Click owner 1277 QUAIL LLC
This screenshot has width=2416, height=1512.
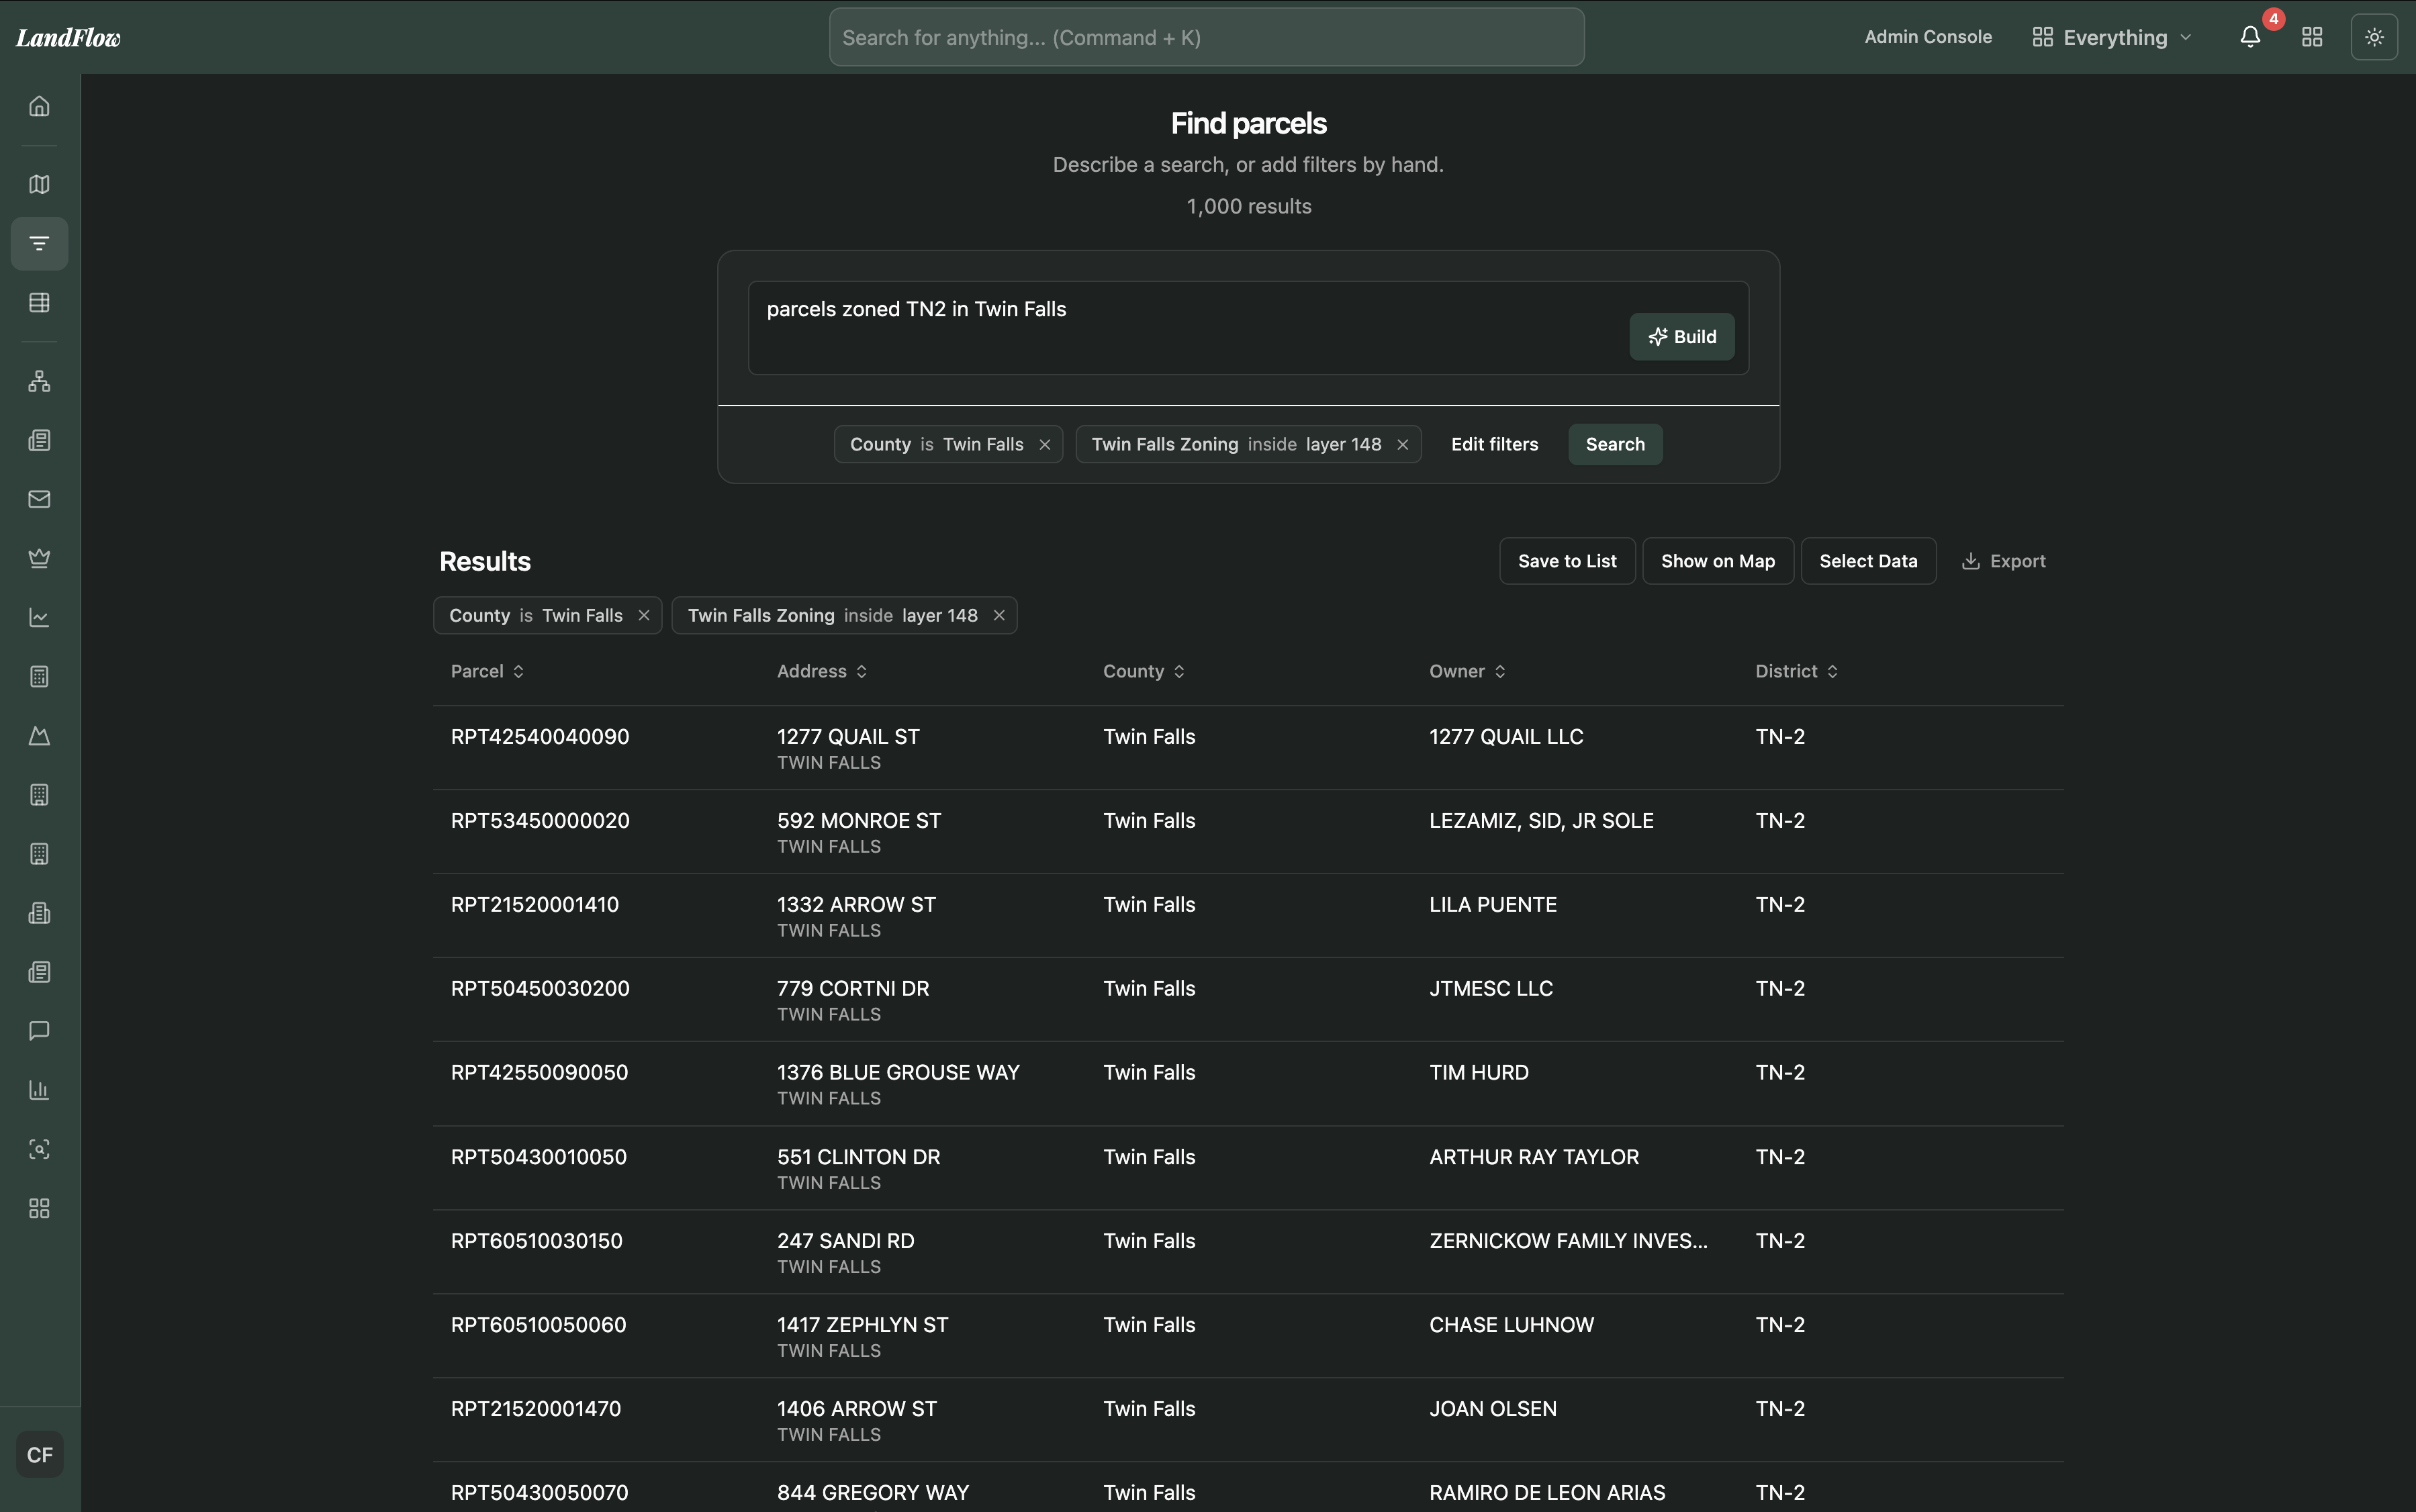click(x=1505, y=737)
